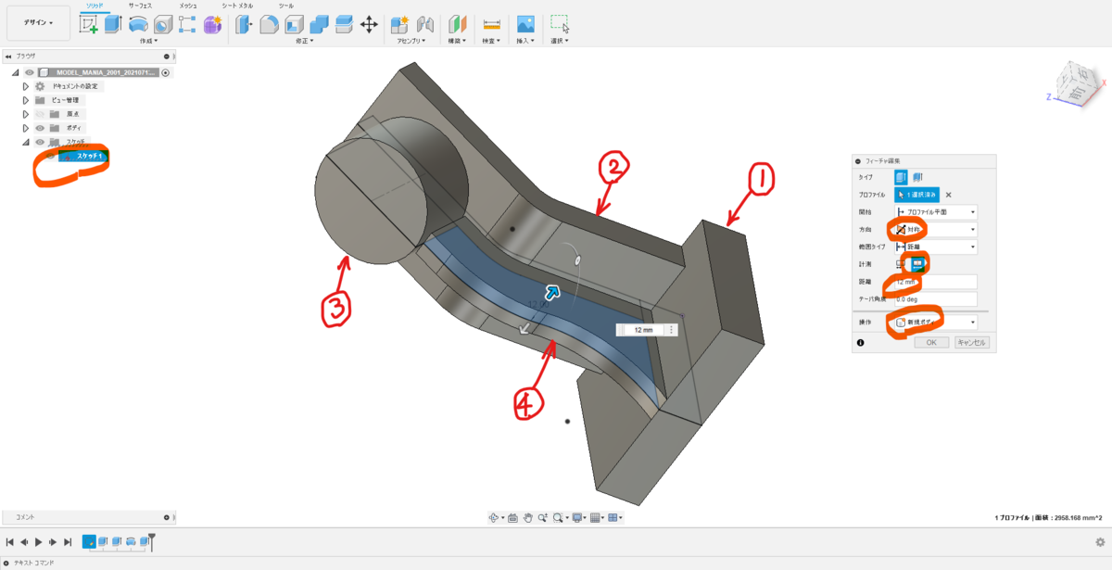Click the Orbit navigation icon
The image size is (1112, 570).
pyautogui.click(x=496, y=518)
